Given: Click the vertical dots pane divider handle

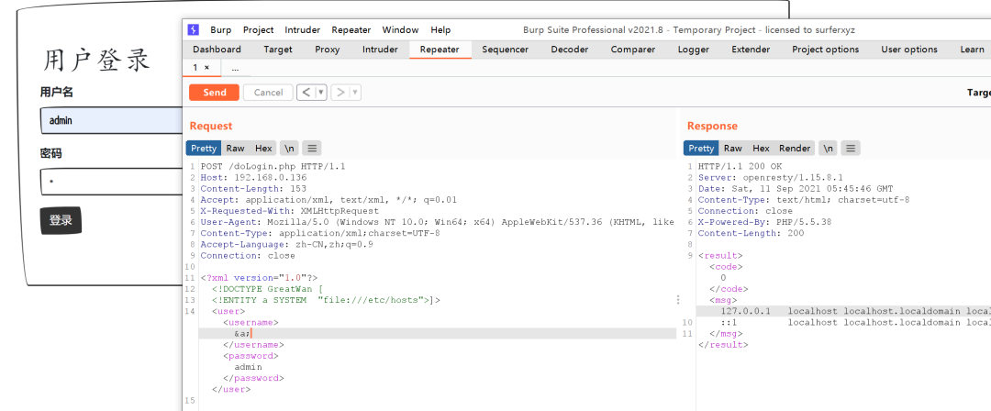Looking at the screenshot, I should 678,299.
